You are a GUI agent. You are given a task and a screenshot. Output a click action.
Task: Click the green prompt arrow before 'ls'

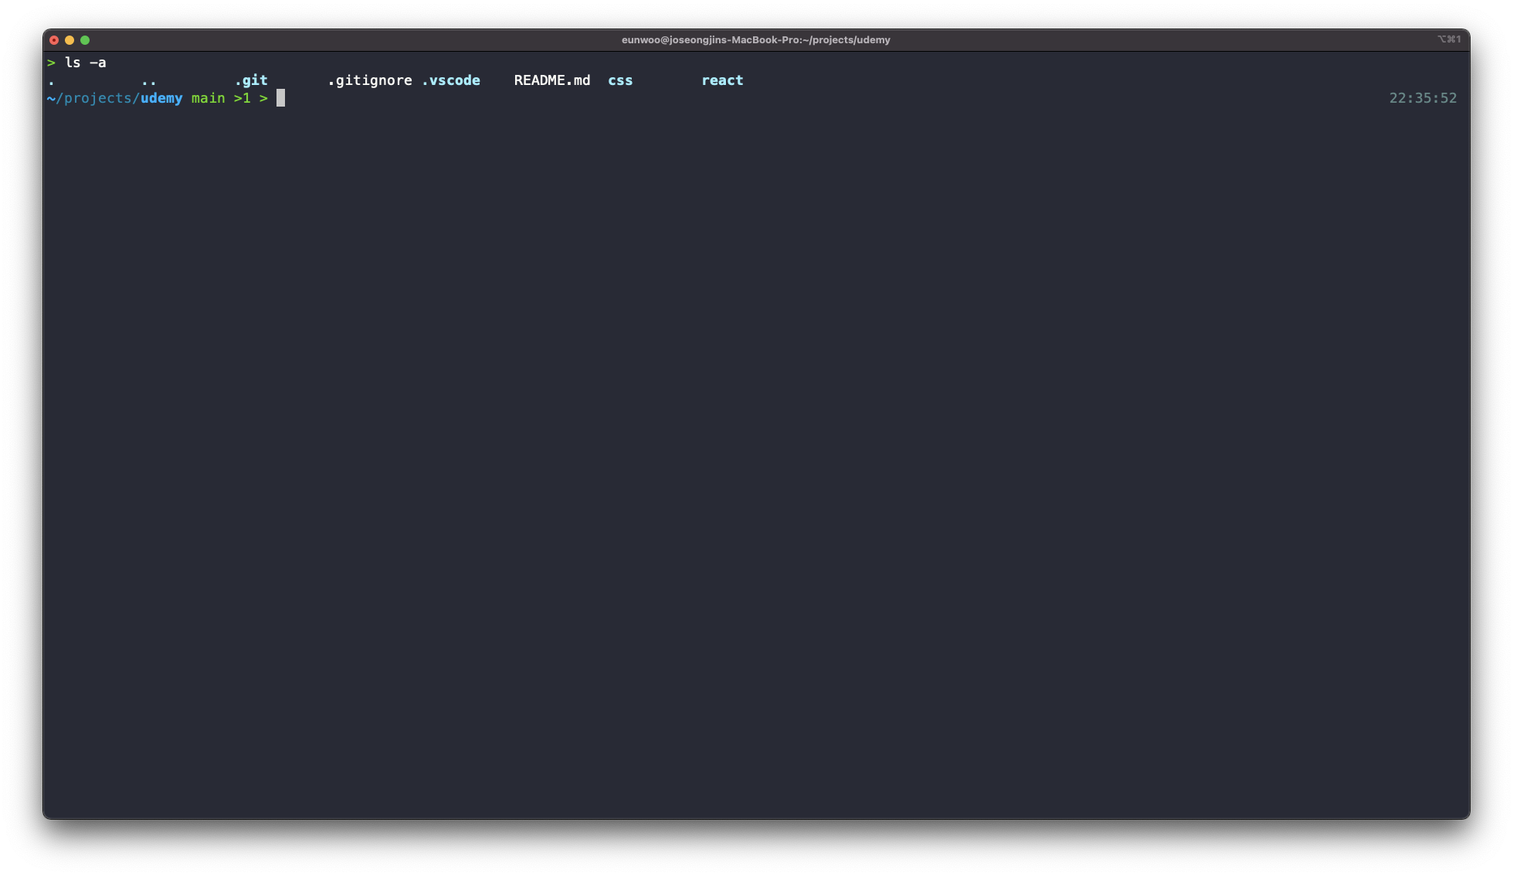(51, 63)
